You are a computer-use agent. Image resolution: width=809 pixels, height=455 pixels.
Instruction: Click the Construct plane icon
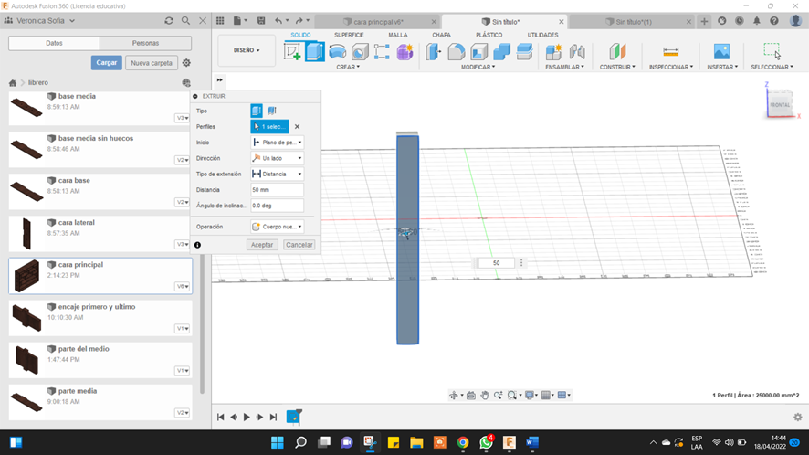coord(617,52)
